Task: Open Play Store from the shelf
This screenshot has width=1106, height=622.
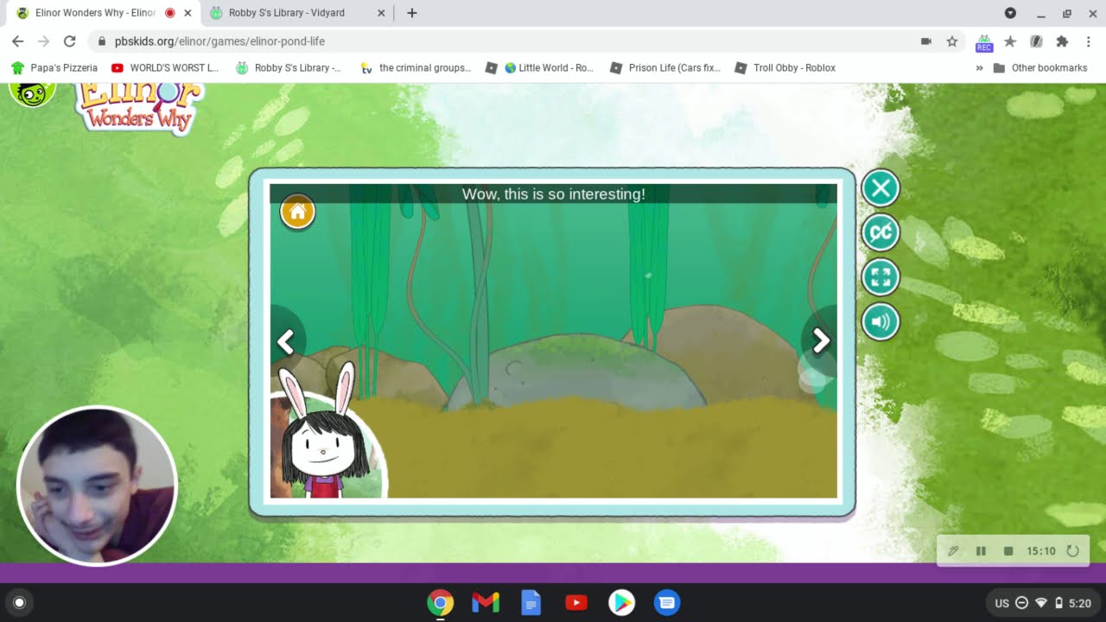Action: 621,603
